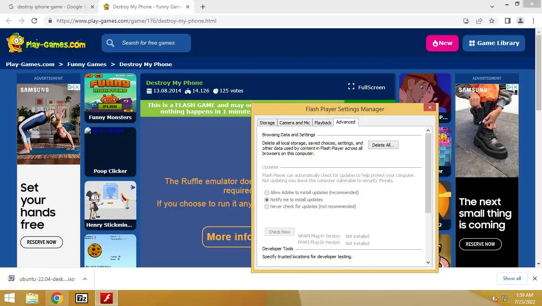Click the install app icon in address bar

pyautogui.click(x=466, y=21)
